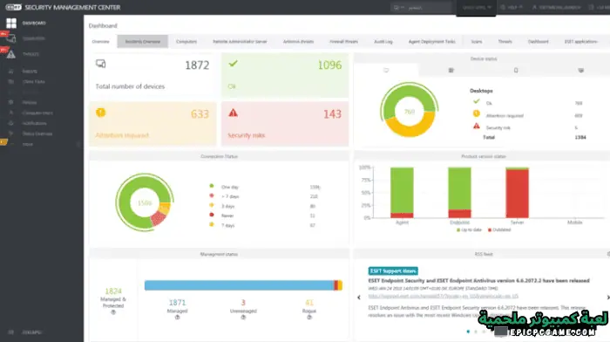Open the Help menu in the top bar
610x342 pixels.
[512, 7]
